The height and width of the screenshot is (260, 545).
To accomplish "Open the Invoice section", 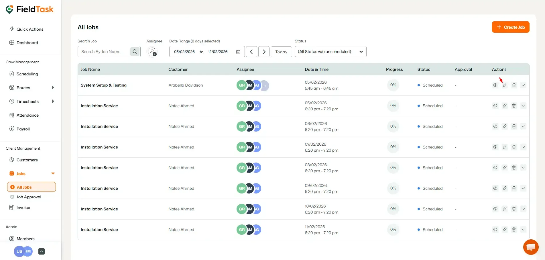I will 23,207.
